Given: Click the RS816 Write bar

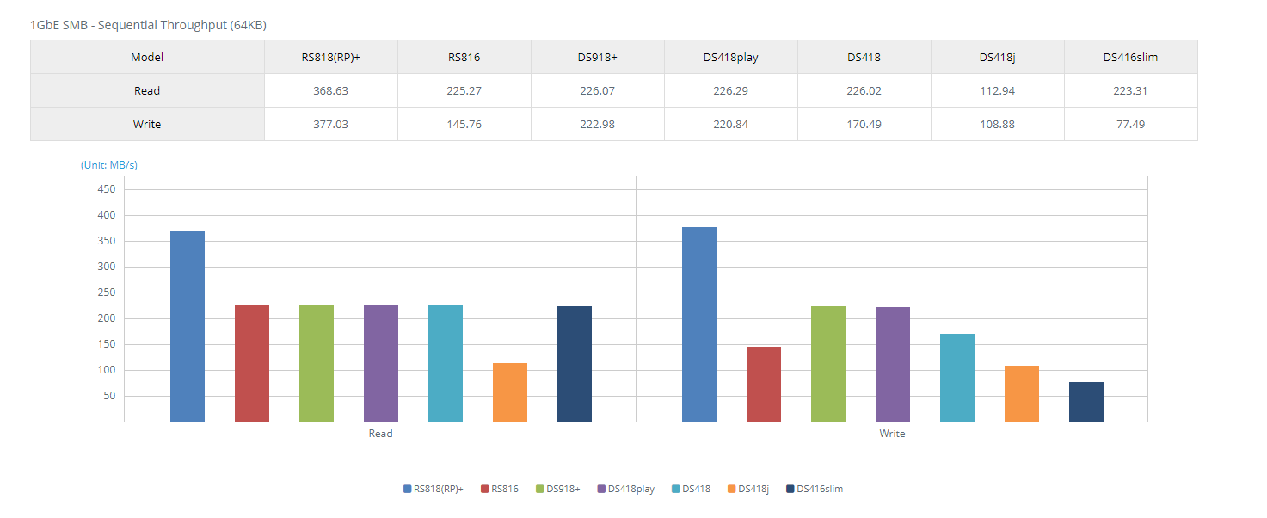Looking at the screenshot, I should point(764,384).
